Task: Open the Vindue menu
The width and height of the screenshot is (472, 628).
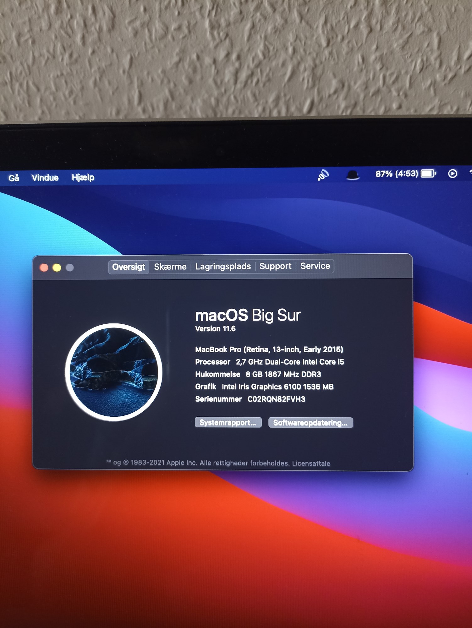Action: click(x=45, y=178)
